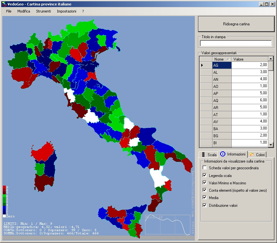This screenshot has height=243, width=277.
Task: Sort the table by the Nome column header
Action: click(222, 59)
